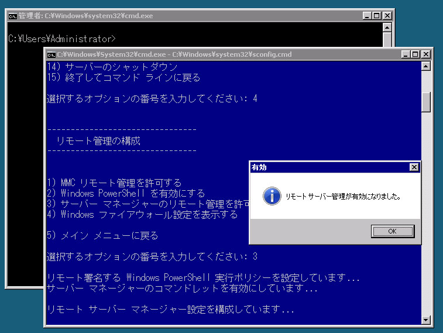
Task: Click the C:¥Users¥Administrator> prompt
Action: pyautogui.click(x=62, y=39)
